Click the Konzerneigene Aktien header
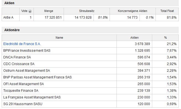This screenshot has width=181, height=109. coord(133,11)
